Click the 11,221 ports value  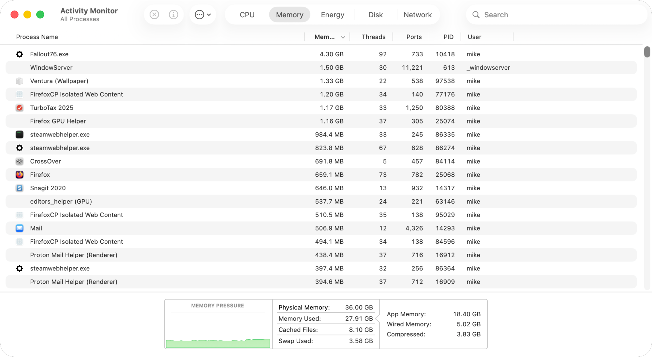coord(412,67)
